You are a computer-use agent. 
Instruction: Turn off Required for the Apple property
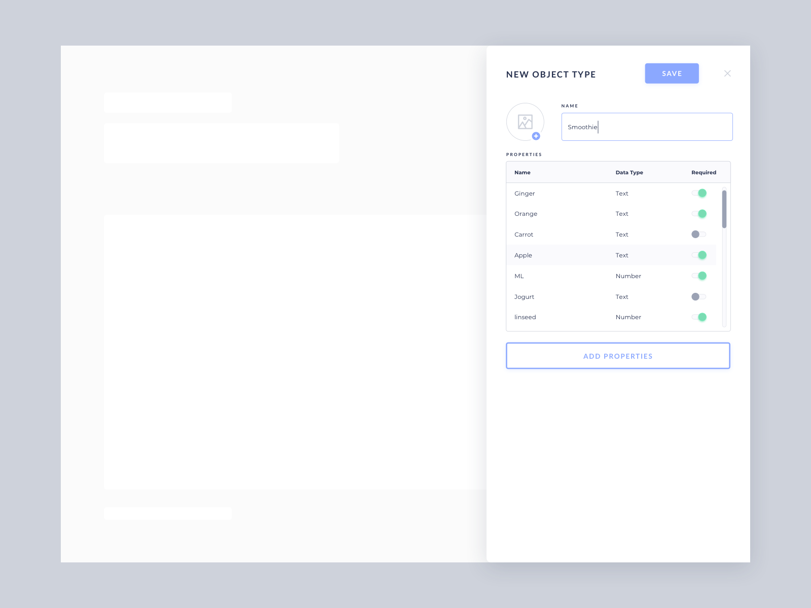[699, 255]
